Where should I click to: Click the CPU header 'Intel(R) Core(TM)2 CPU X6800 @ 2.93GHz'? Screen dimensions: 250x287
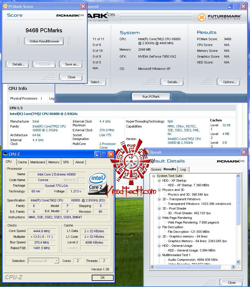[x=44, y=114]
